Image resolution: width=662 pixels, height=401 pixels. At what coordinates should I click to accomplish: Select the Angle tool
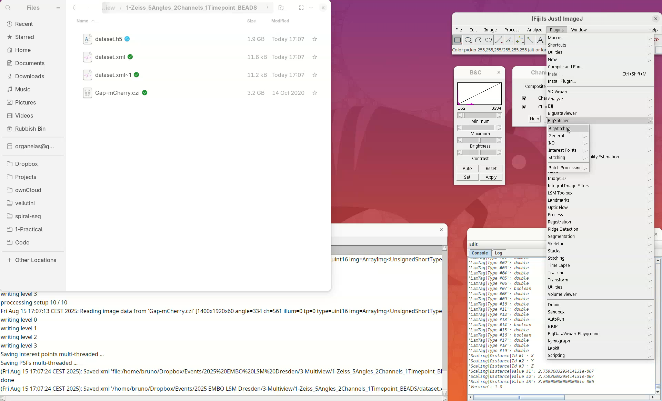pyautogui.click(x=509, y=40)
